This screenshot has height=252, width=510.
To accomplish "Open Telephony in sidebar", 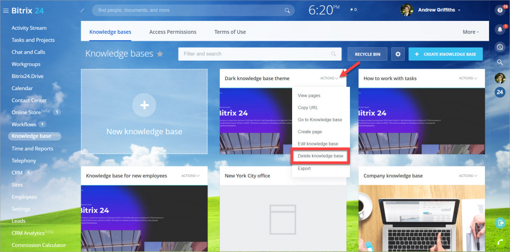I will pos(24,161).
